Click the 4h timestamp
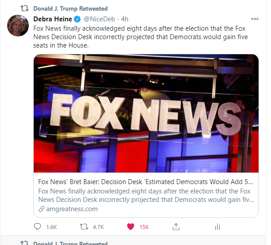Screen dimensions: 271x245 125,19
